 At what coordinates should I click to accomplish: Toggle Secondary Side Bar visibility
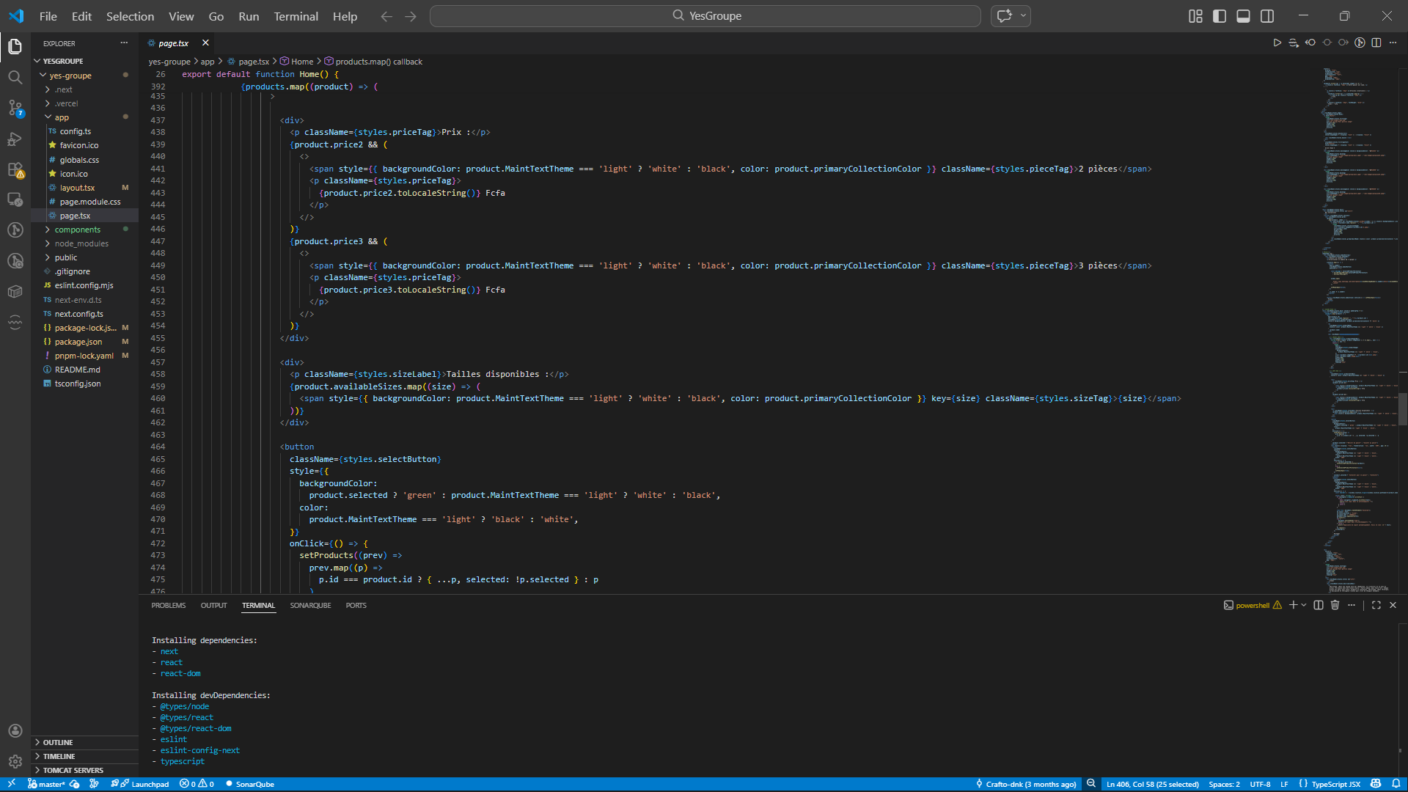tap(1267, 16)
